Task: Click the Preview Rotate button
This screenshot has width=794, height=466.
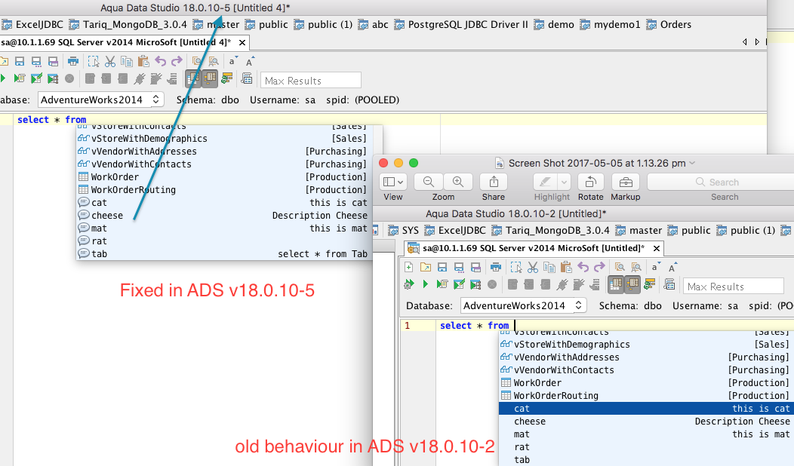Action: [590, 182]
